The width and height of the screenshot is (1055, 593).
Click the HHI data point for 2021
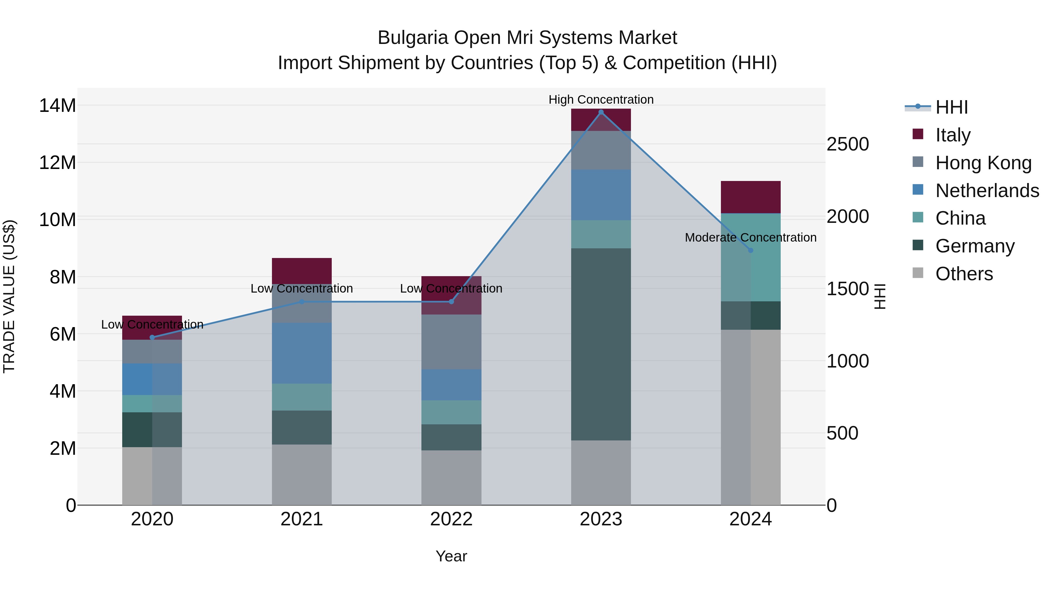click(x=302, y=302)
